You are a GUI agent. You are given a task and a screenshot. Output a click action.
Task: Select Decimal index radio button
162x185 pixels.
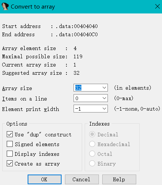pyautogui.click(x=92, y=134)
